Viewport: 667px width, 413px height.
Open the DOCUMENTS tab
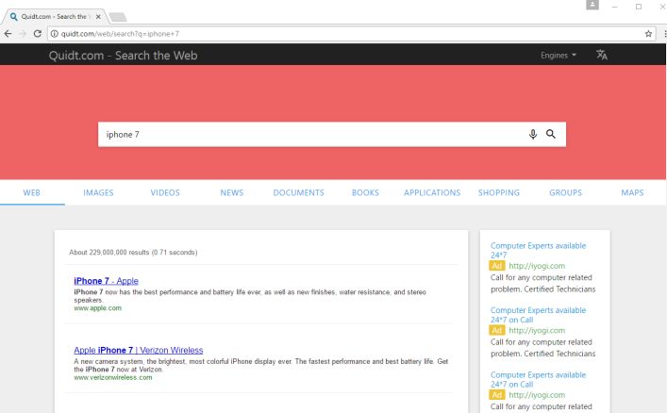pyautogui.click(x=299, y=192)
